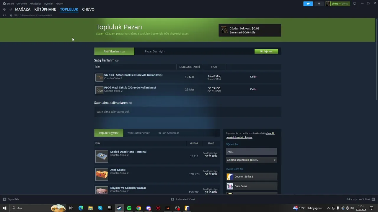Viewport: 378px width, 212px height.
Task: Open the Windows Start menu
Action: (4, 208)
